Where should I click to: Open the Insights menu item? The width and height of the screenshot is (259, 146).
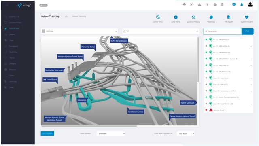[13, 64]
